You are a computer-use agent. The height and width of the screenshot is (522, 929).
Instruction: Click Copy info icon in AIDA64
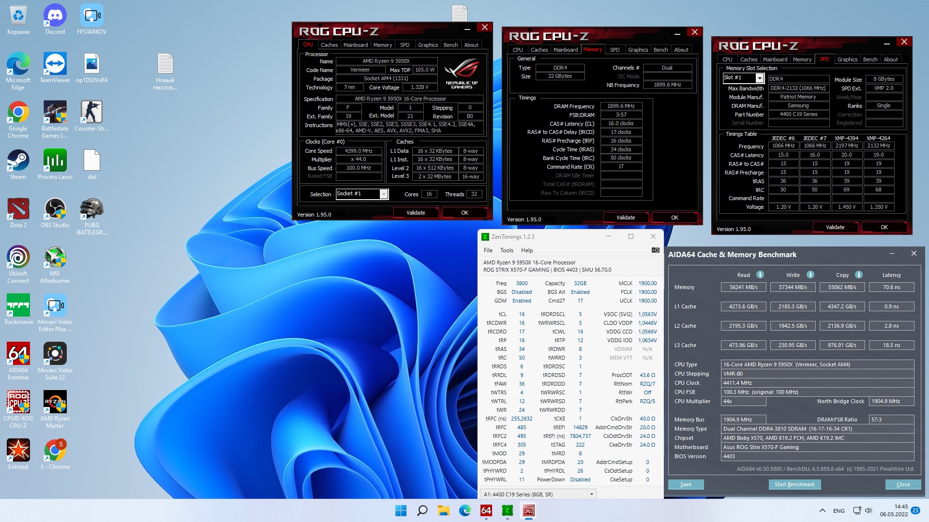pos(859,275)
